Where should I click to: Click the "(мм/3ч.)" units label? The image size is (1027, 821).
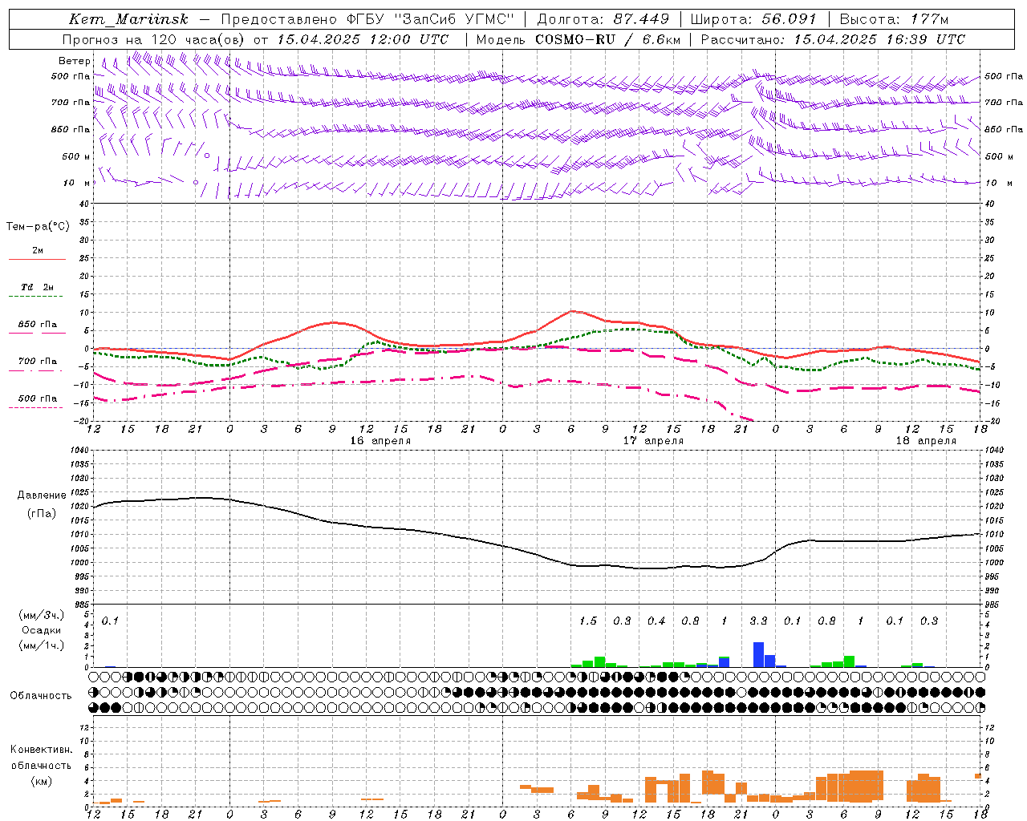pyautogui.click(x=41, y=615)
